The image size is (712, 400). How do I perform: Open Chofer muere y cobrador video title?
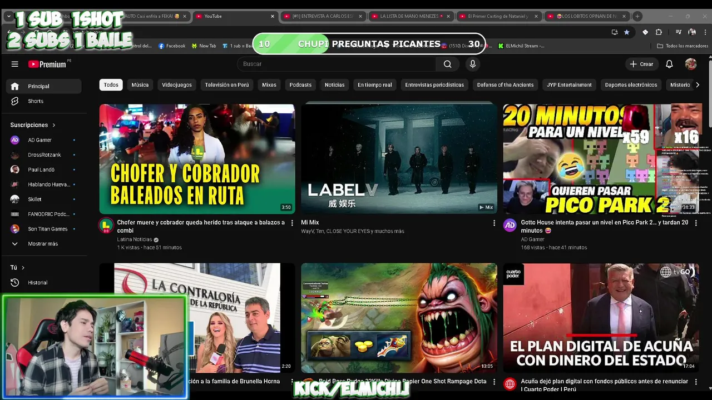(x=201, y=226)
